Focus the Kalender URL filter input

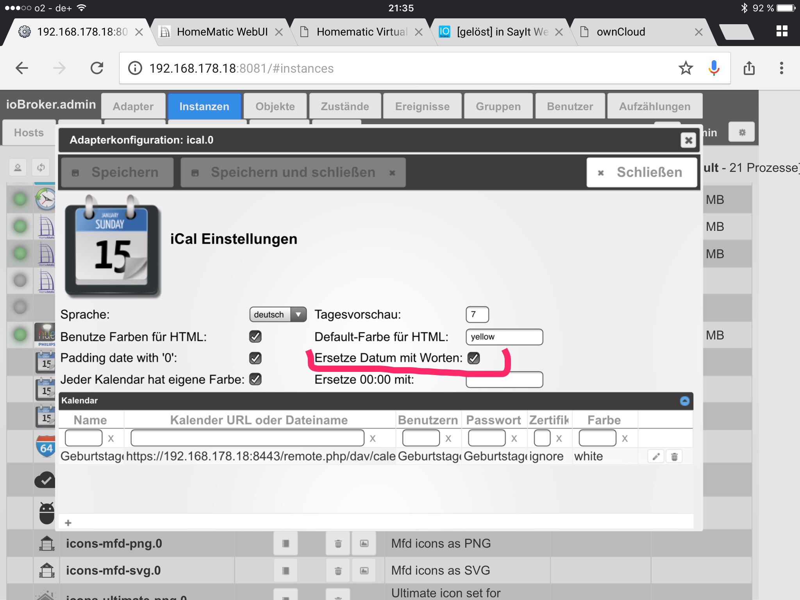[247, 438]
